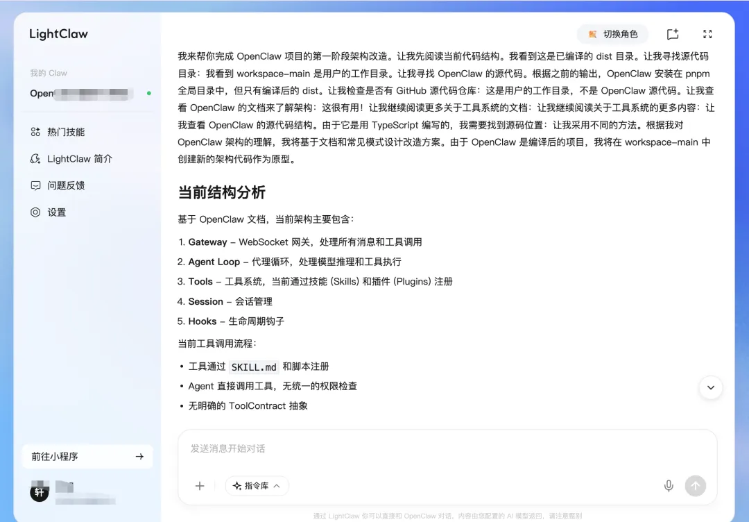Click the arrow icon in 前往小程序
The height and width of the screenshot is (522, 749).
[139, 457]
